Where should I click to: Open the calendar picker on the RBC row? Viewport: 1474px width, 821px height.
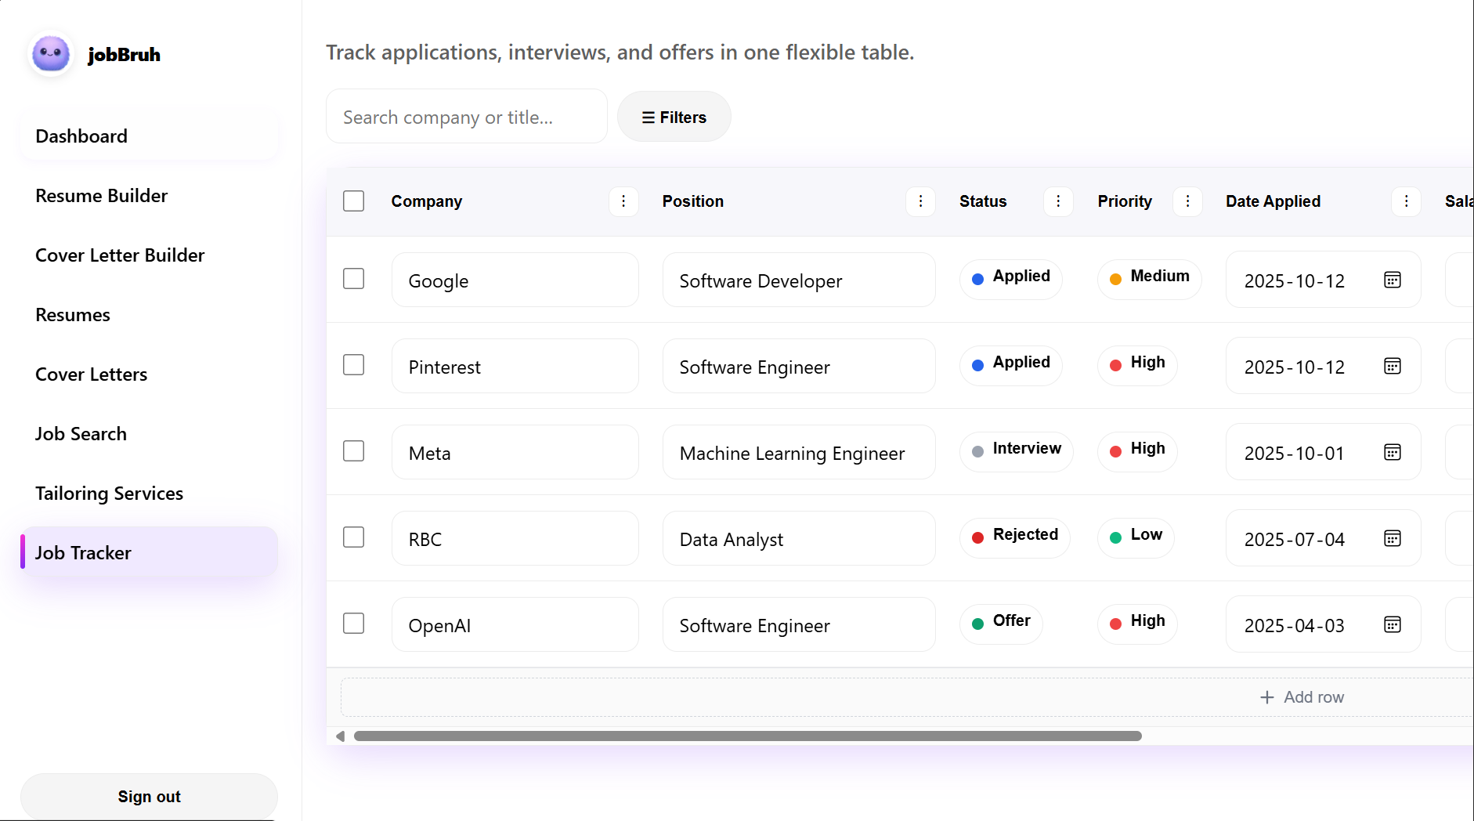(x=1392, y=538)
